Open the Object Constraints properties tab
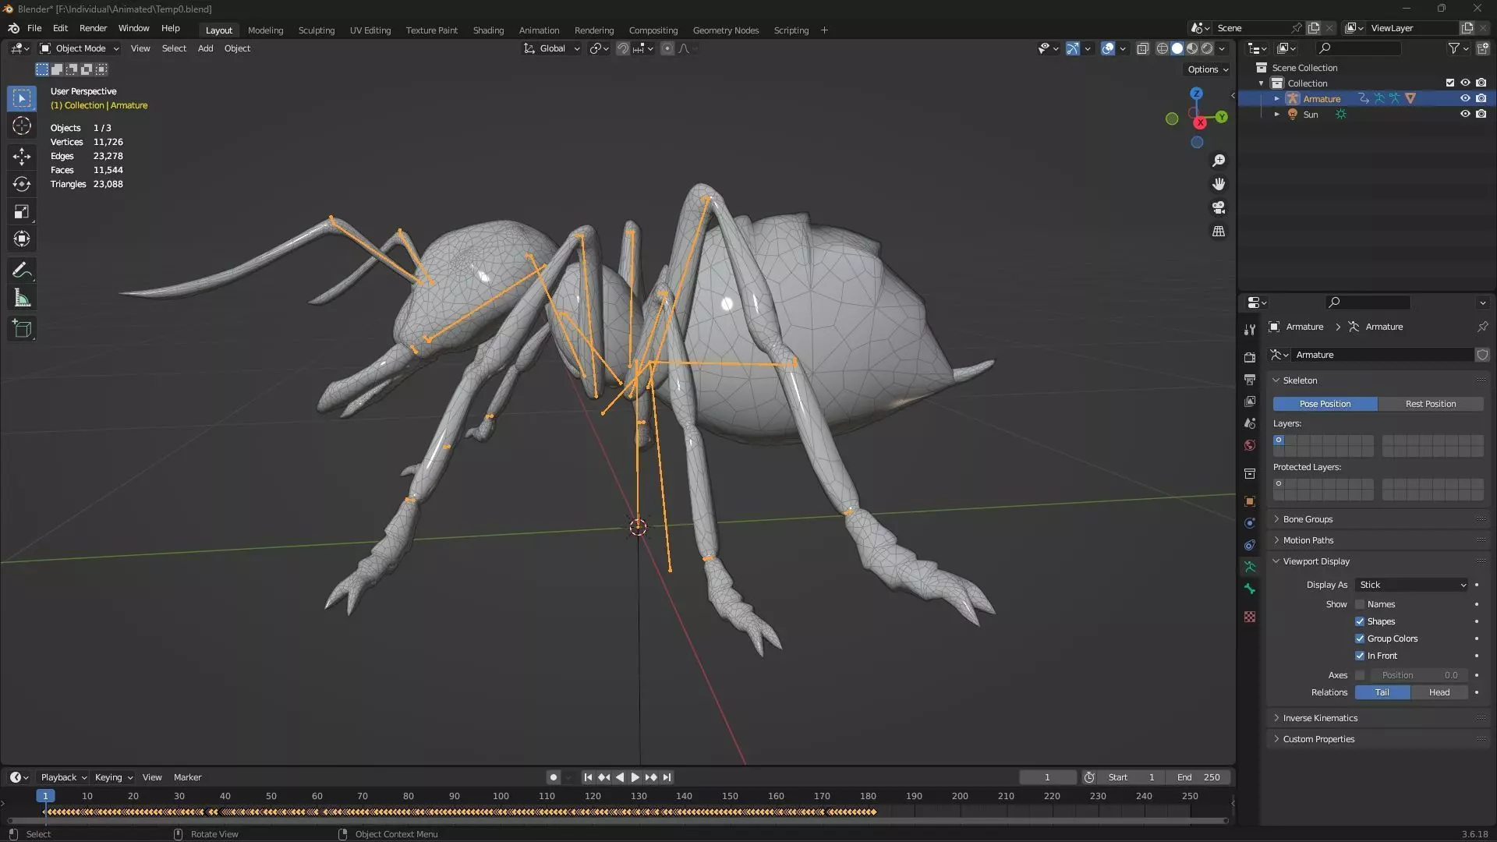This screenshot has height=842, width=1497. click(x=1250, y=545)
